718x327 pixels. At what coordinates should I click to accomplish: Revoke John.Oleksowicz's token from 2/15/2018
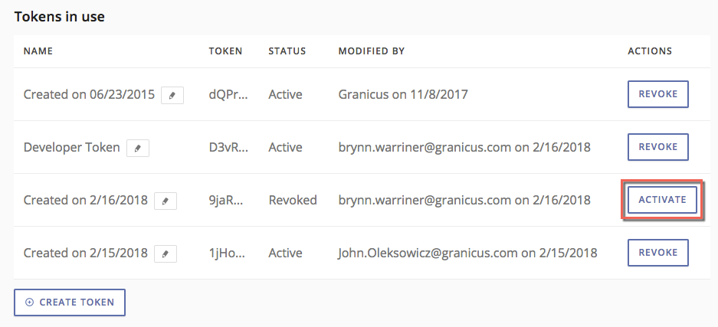click(x=658, y=253)
